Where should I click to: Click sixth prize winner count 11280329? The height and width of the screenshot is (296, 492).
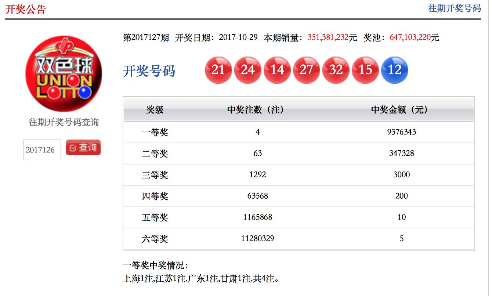pyautogui.click(x=258, y=238)
